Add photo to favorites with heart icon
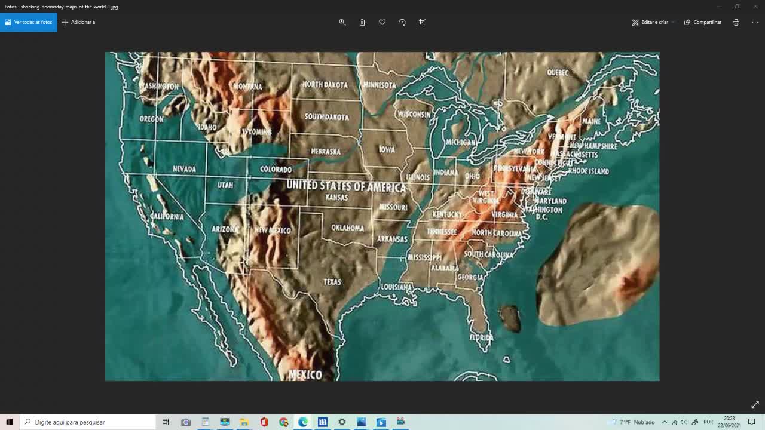The image size is (765, 430). point(382,22)
